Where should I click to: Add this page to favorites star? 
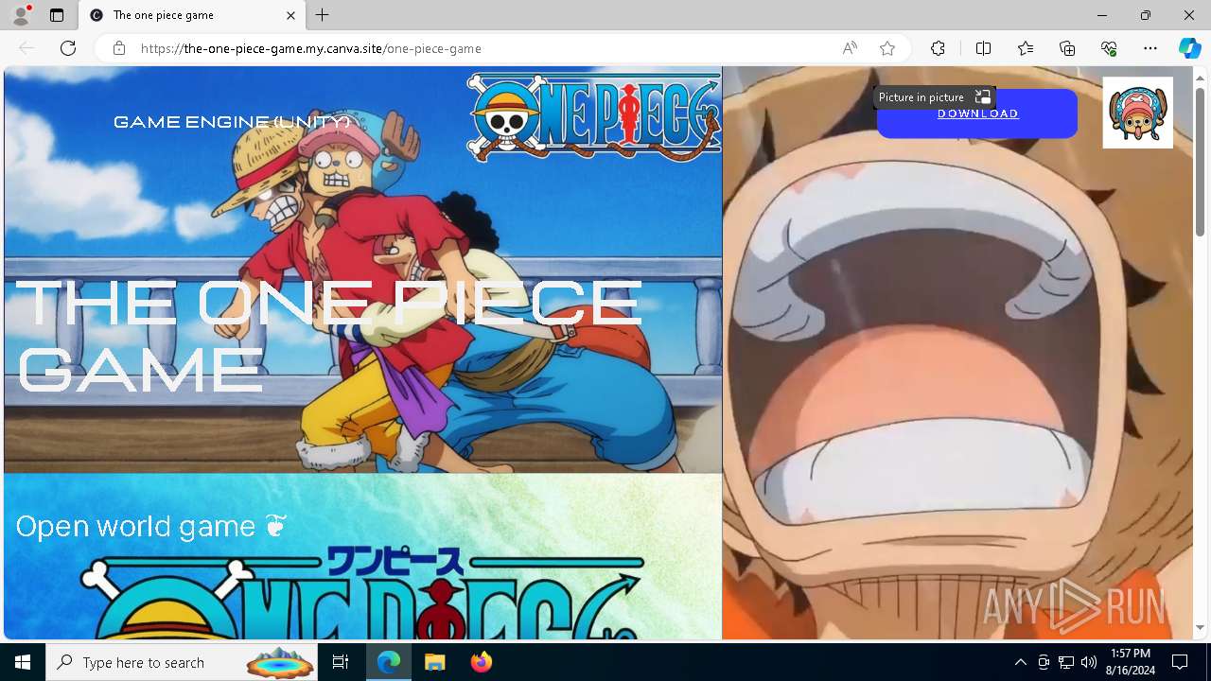pyautogui.click(x=887, y=48)
